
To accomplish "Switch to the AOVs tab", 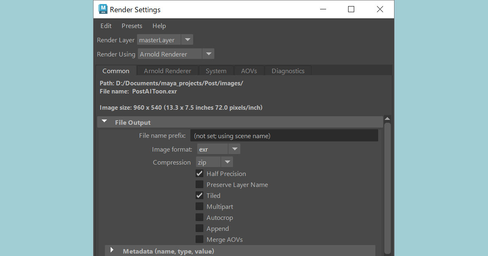I will click(x=249, y=71).
